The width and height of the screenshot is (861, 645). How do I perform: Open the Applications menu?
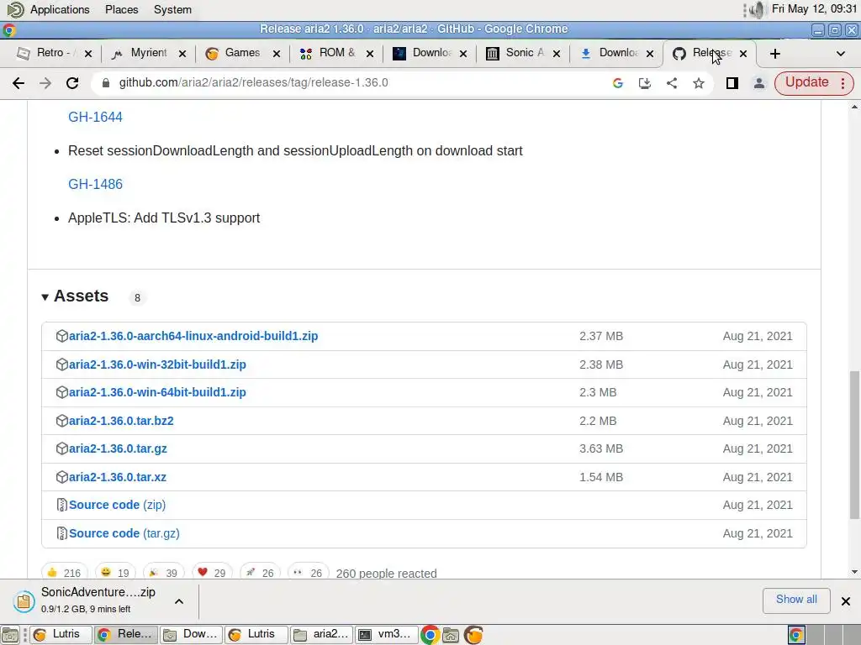coord(60,9)
